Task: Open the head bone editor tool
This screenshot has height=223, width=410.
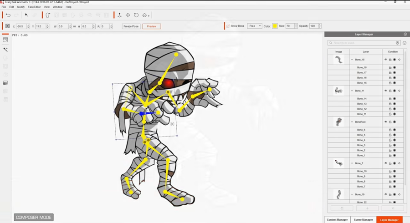Action: [x=48, y=15]
